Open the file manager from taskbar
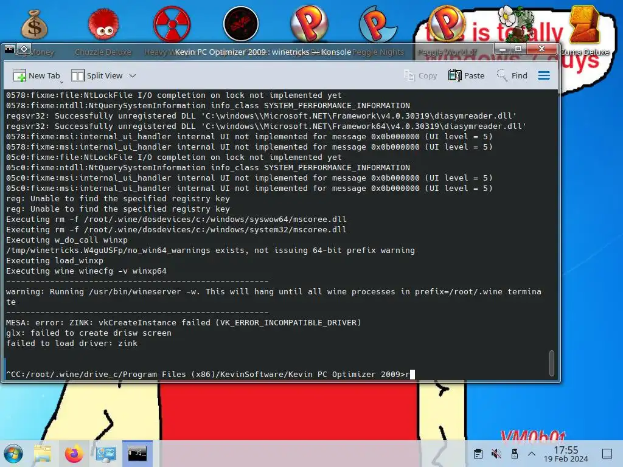The height and width of the screenshot is (467, 623). click(43, 454)
